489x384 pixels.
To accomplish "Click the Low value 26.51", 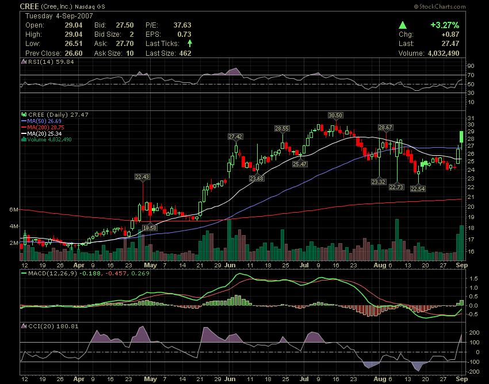I will [x=74, y=44].
